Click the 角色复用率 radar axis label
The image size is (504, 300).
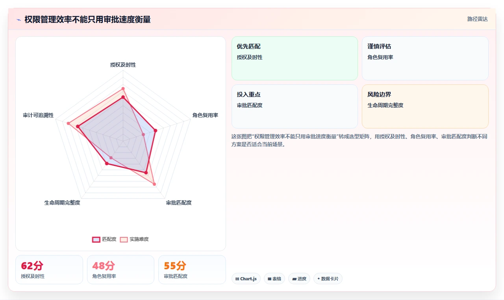coord(205,115)
